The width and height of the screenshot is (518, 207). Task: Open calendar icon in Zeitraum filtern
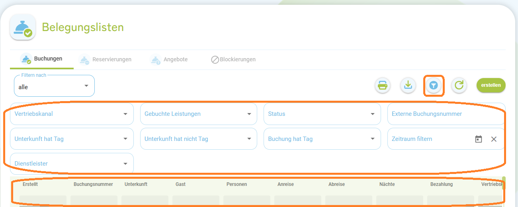point(479,139)
